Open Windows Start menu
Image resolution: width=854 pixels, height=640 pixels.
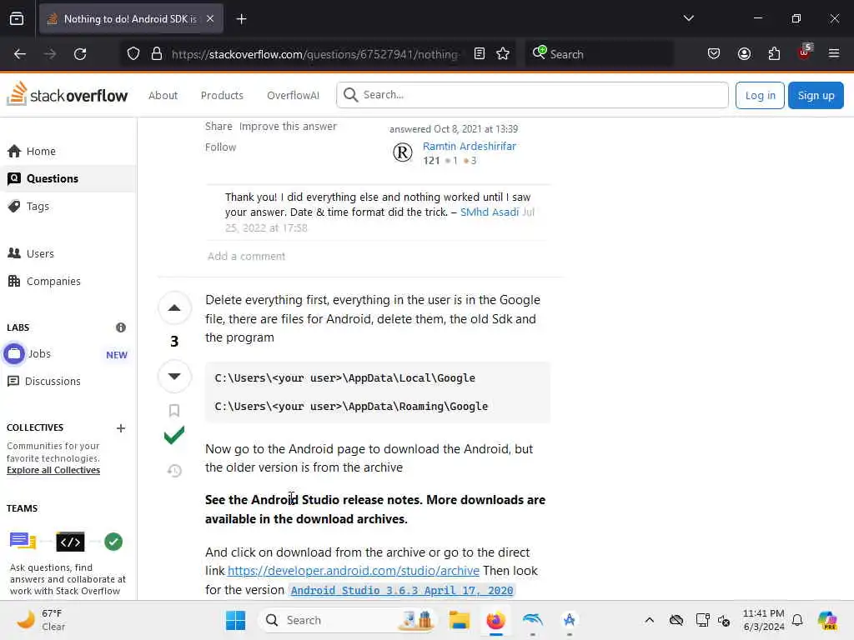click(x=235, y=620)
